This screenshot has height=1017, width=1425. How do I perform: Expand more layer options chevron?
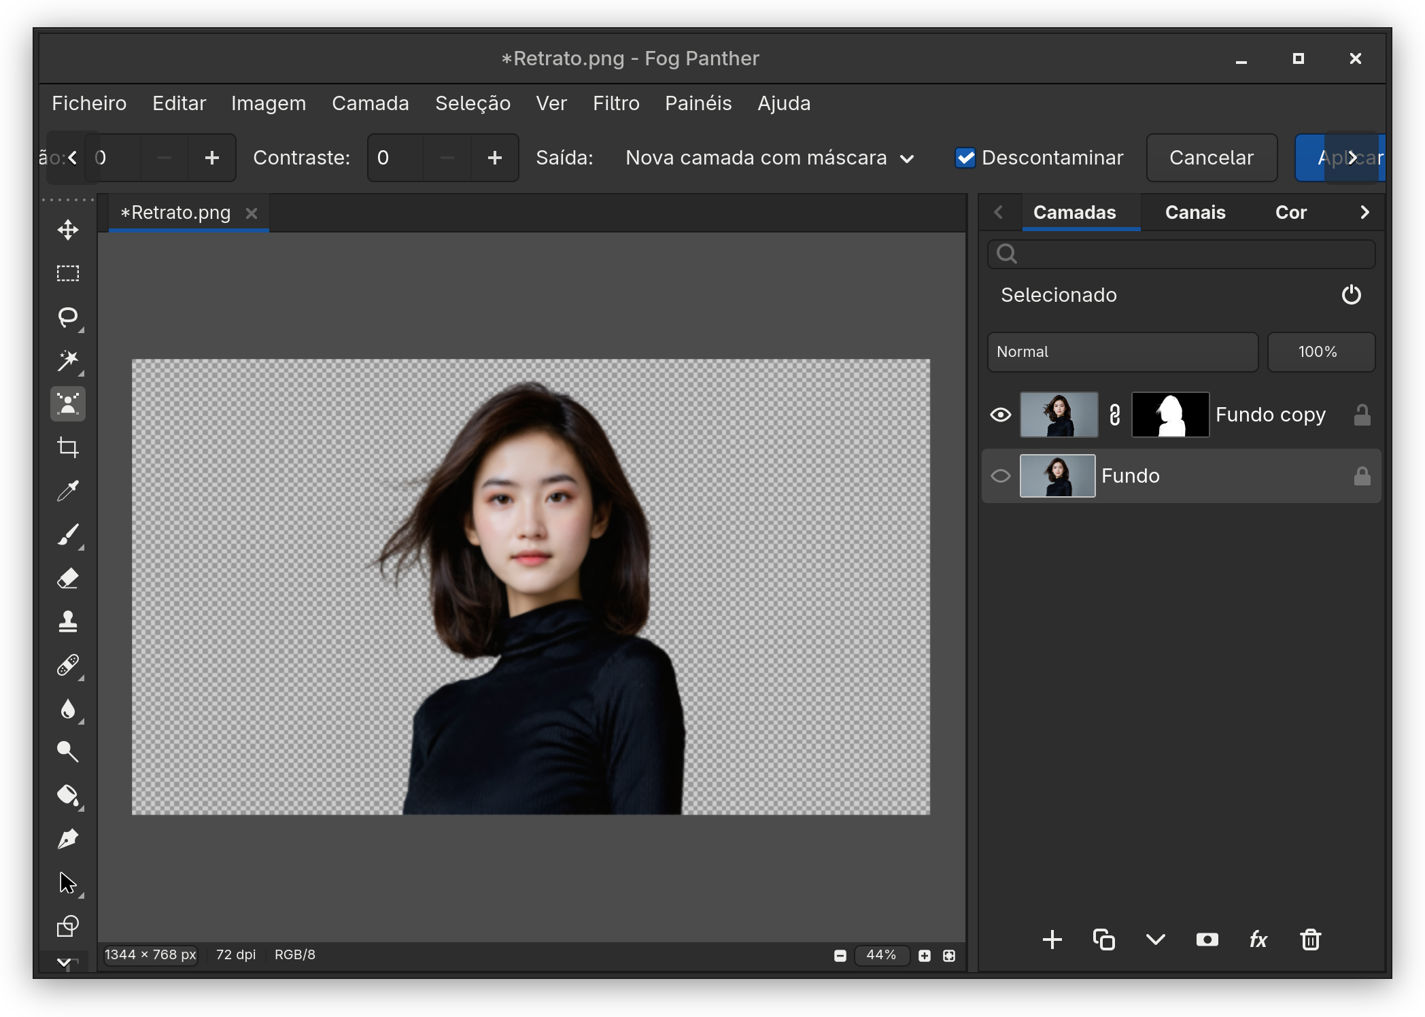coord(1156,940)
